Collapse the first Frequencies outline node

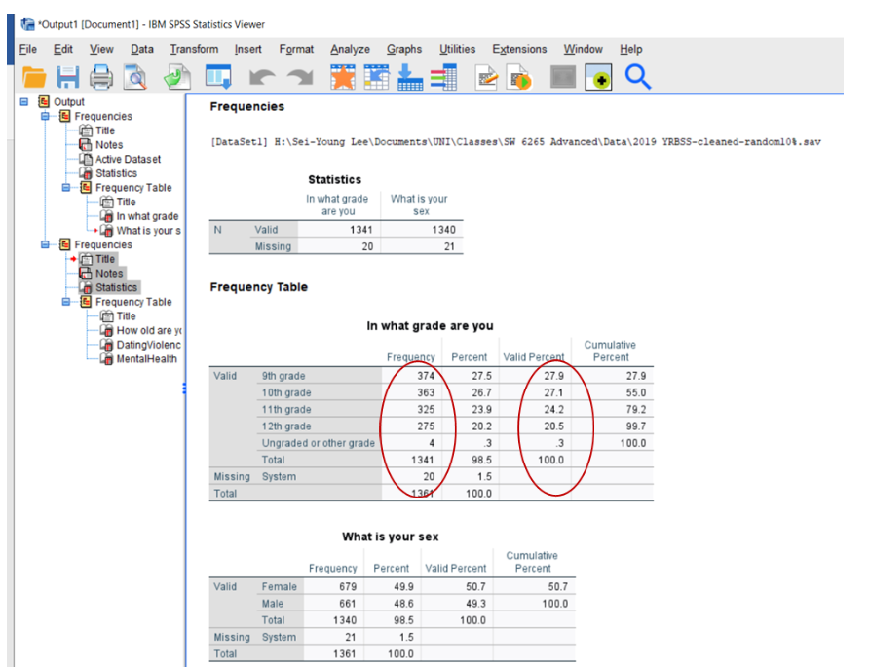[46, 116]
